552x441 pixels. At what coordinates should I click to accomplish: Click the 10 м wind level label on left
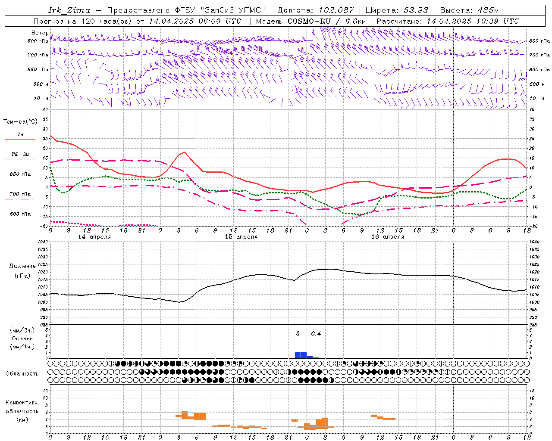coord(41,99)
